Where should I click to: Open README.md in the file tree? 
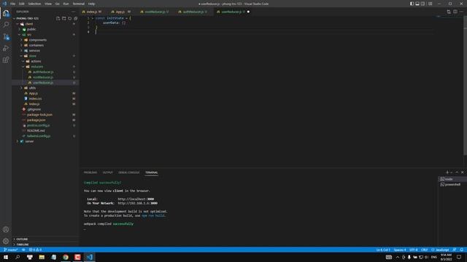click(45, 131)
